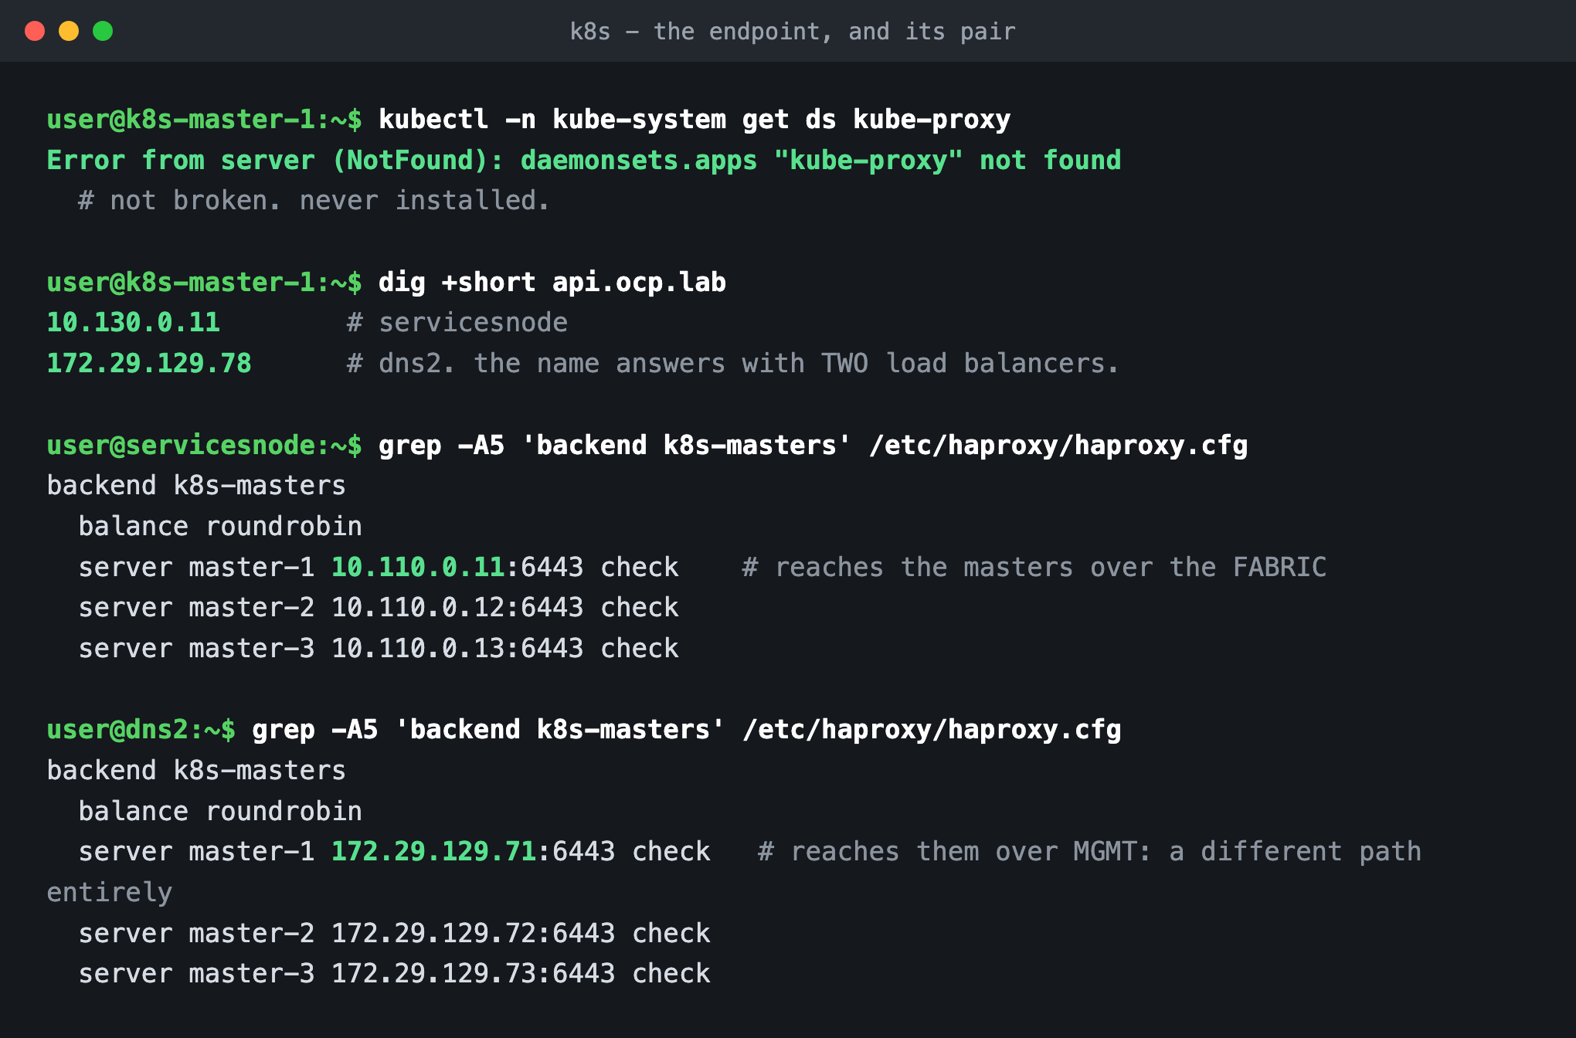Click the window title 'k8s – the endpoint, and its pair'
Viewport: 1576px width, 1038px height.
coord(793,31)
